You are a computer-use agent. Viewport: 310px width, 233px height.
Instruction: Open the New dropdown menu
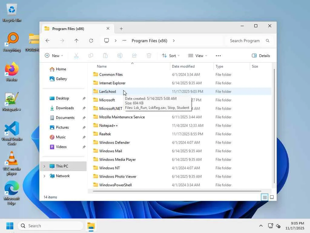(54, 56)
